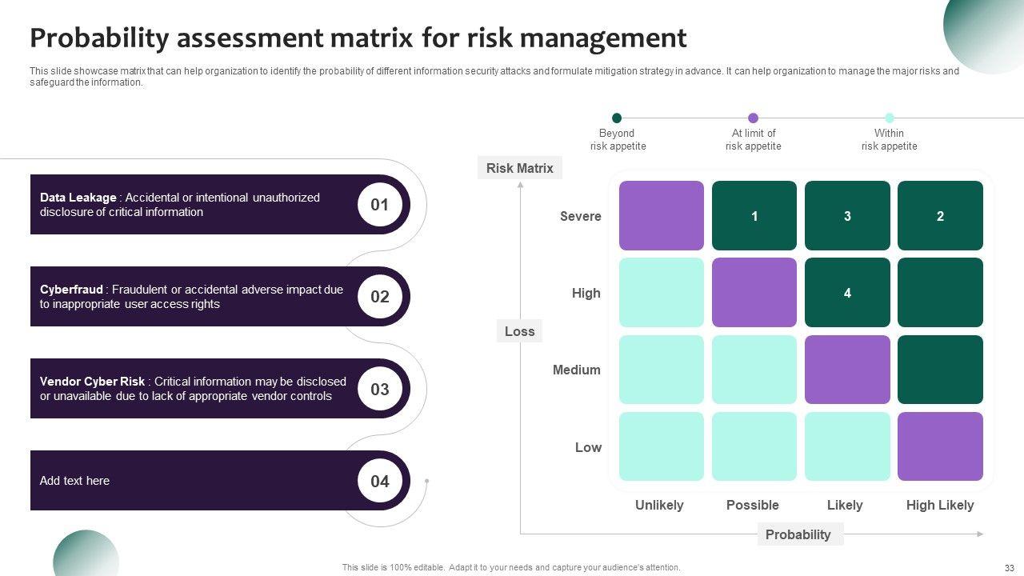Image resolution: width=1024 pixels, height=576 pixels.
Task: Click the Risk Matrix label
Action: coord(520,168)
